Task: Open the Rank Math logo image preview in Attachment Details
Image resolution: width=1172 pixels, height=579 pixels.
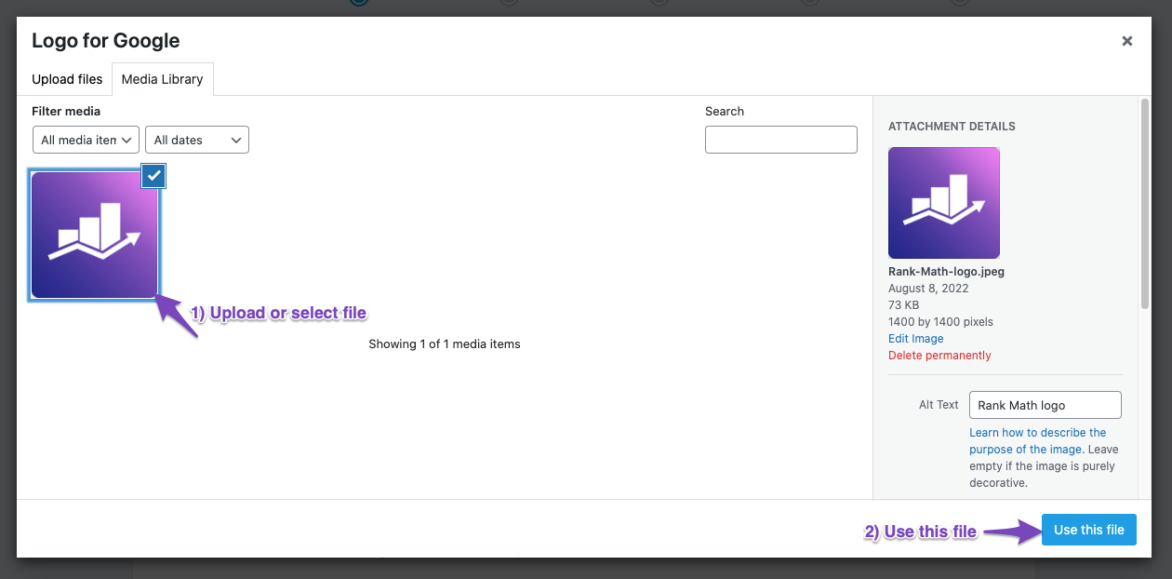Action: [944, 202]
